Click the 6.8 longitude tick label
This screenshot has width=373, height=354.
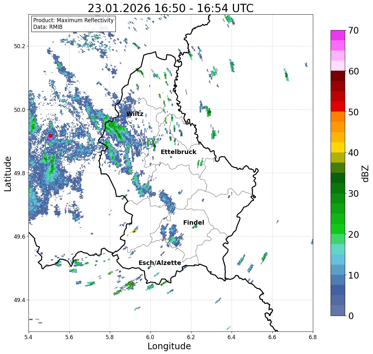tap(313, 337)
